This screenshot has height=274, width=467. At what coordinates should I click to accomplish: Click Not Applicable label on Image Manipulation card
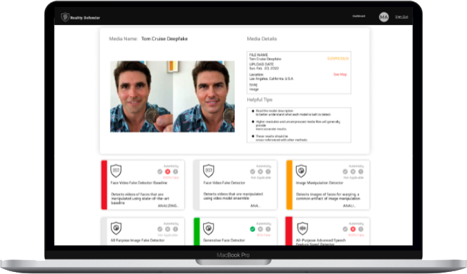(x=353, y=178)
